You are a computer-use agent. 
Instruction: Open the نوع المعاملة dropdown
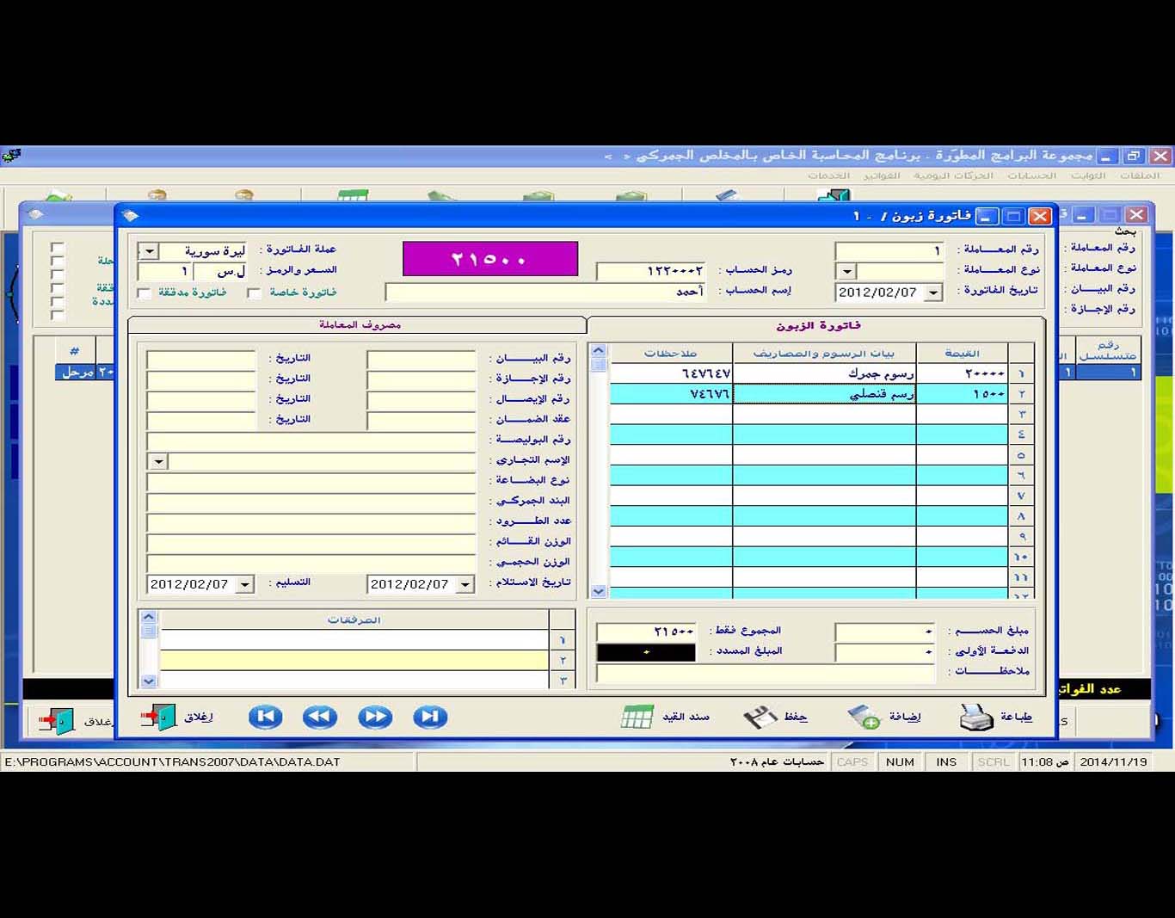(x=846, y=272)
